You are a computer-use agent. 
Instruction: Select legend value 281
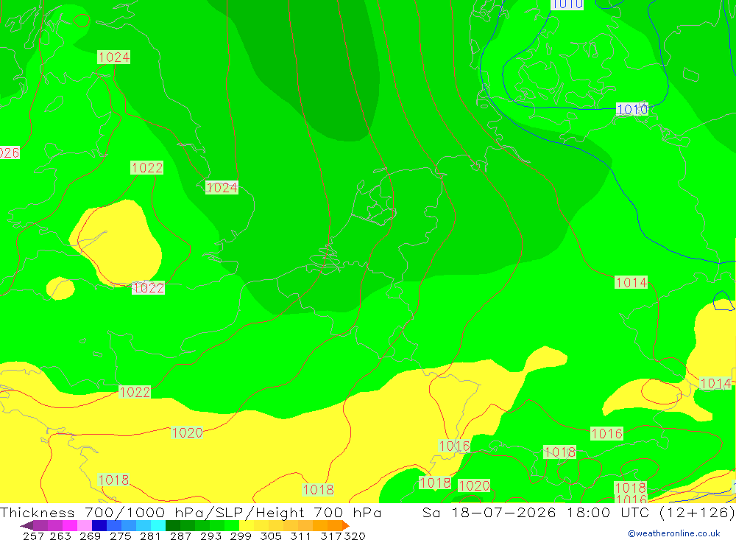point(150,536)
